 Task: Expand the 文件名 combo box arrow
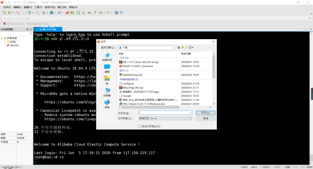[190, 113]
